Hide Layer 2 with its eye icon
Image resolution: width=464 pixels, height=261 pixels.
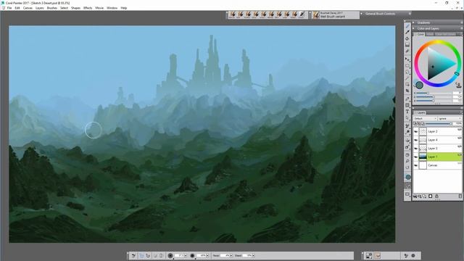pyautogui.click(x=415, y=131)
